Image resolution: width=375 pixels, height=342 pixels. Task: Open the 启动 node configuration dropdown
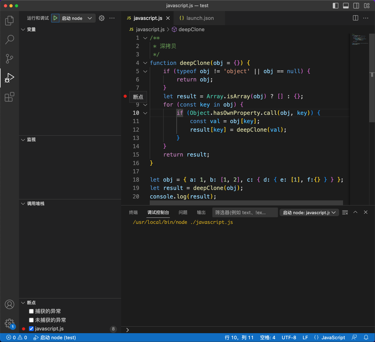pyautogui.click(x=89, y=18)
